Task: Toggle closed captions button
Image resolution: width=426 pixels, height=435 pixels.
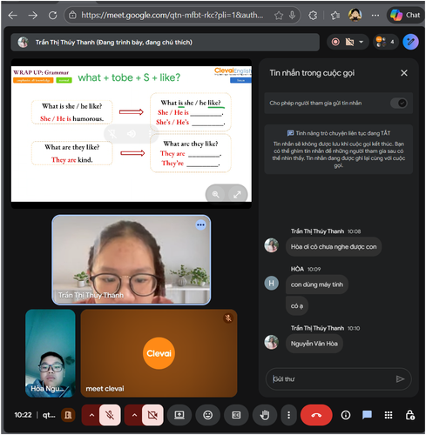Action: [236, 415]
